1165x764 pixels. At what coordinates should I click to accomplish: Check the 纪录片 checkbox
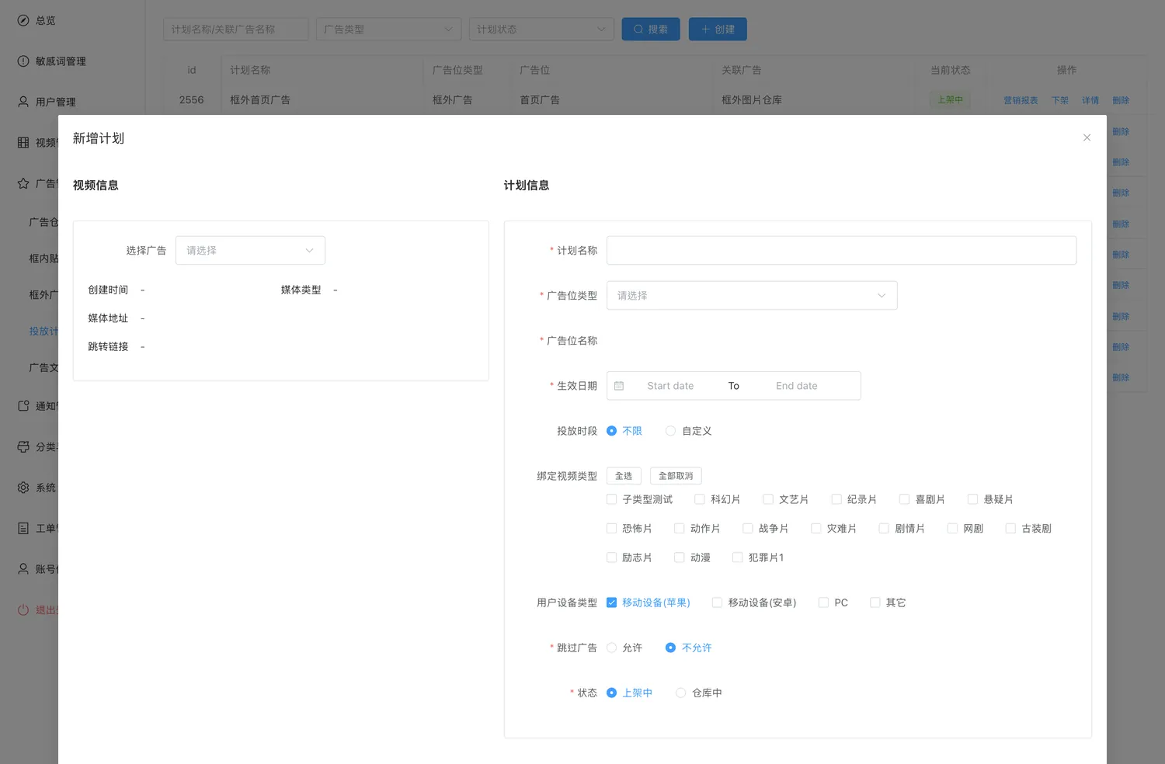click(836, 499)
